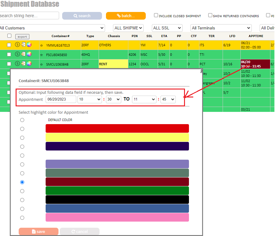Enable Include Closed Shipment checkbox
The width and height of the screenshot is (275, 236).
156,15
